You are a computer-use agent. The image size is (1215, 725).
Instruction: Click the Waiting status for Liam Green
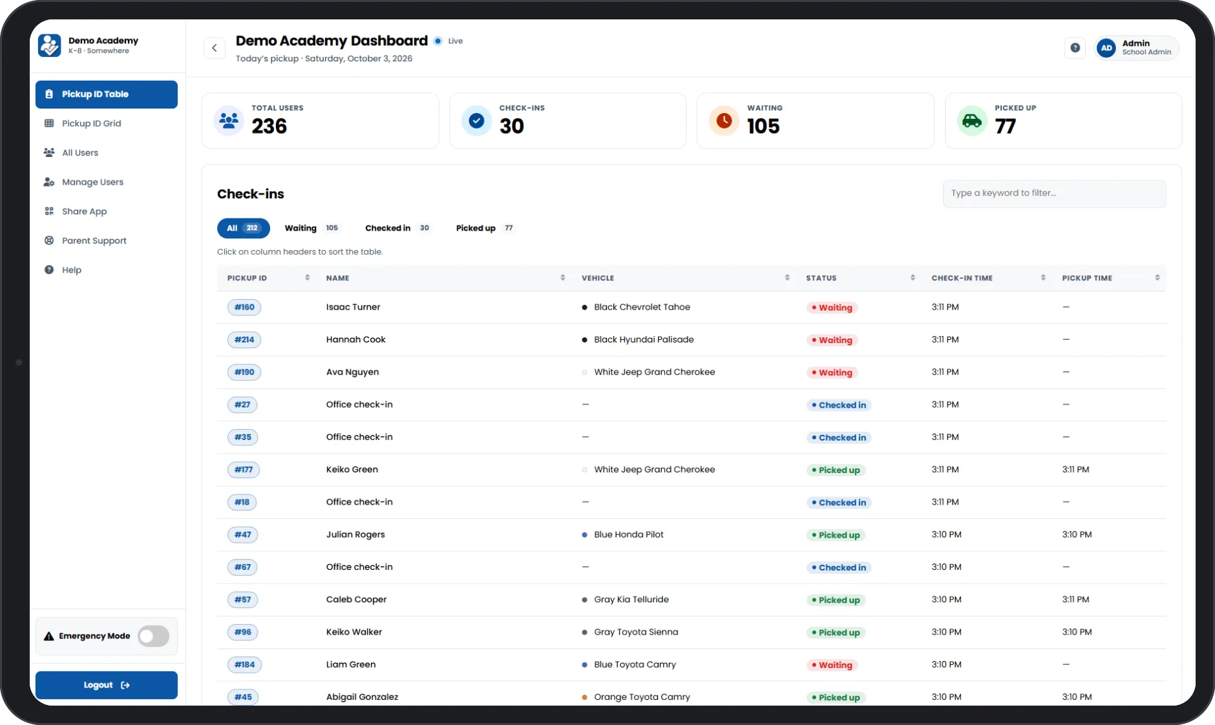[x=832, y=665]
